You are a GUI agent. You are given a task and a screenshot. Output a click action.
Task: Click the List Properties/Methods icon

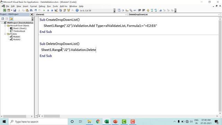(x=119, y=10)
